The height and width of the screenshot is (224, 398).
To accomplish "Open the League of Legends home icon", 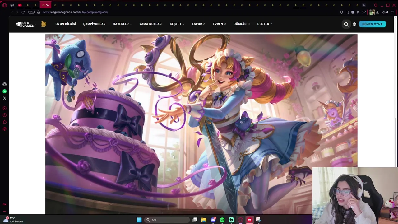I will (x=44, y=24).
